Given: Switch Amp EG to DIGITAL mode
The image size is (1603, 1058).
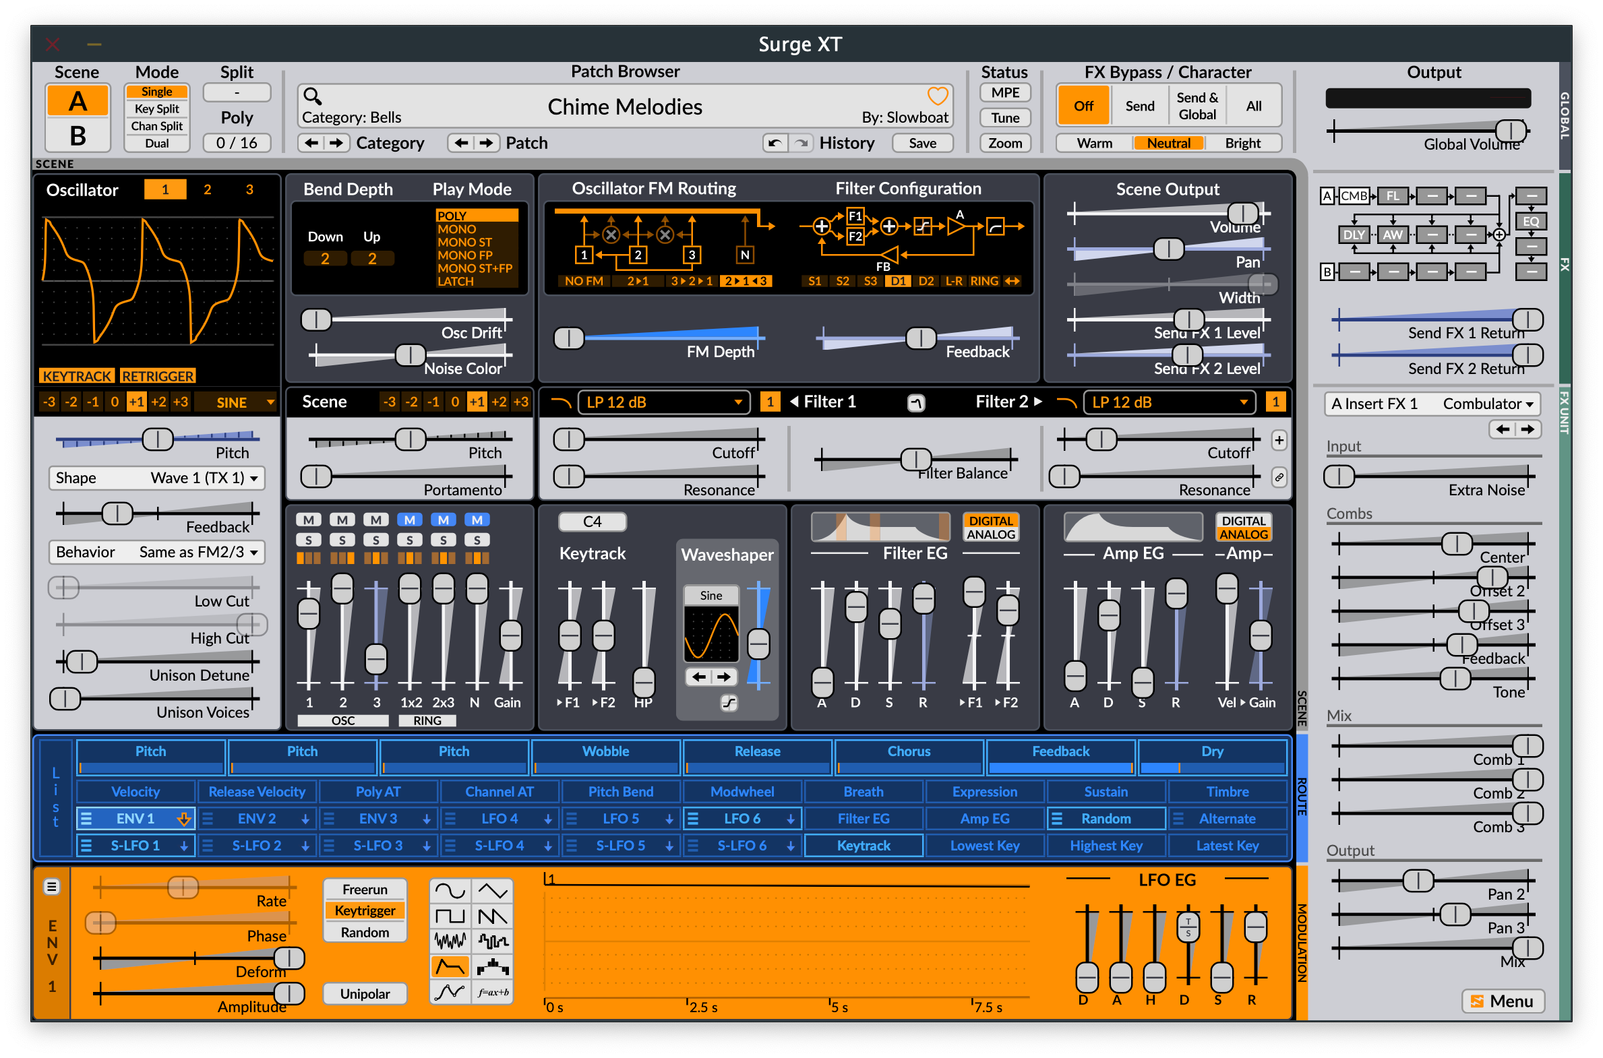Looking at the screenshot, I should pyautogui.click(x=1243, y=521).
